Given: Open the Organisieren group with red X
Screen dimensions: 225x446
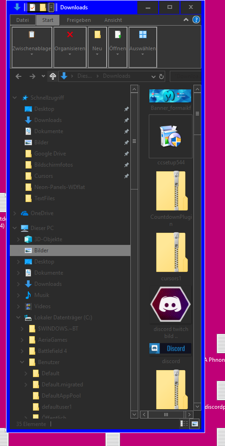Looking at the screenshot, I should 70,47.
